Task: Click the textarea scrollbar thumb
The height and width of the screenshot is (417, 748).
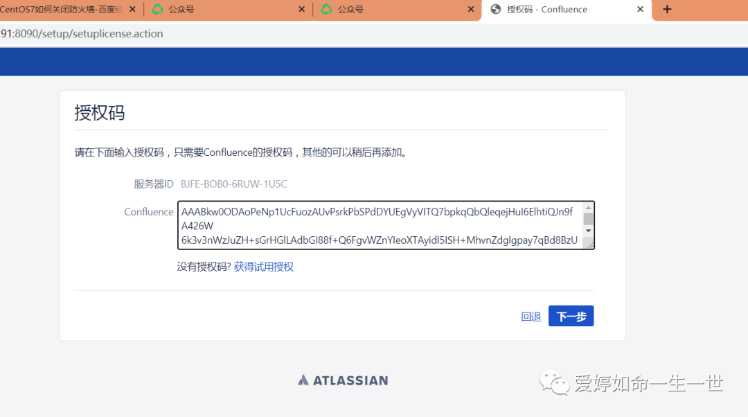Action: tap(588, 219)
